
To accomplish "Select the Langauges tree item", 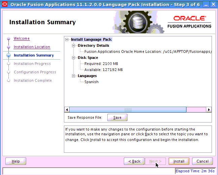I will (87, 76).
